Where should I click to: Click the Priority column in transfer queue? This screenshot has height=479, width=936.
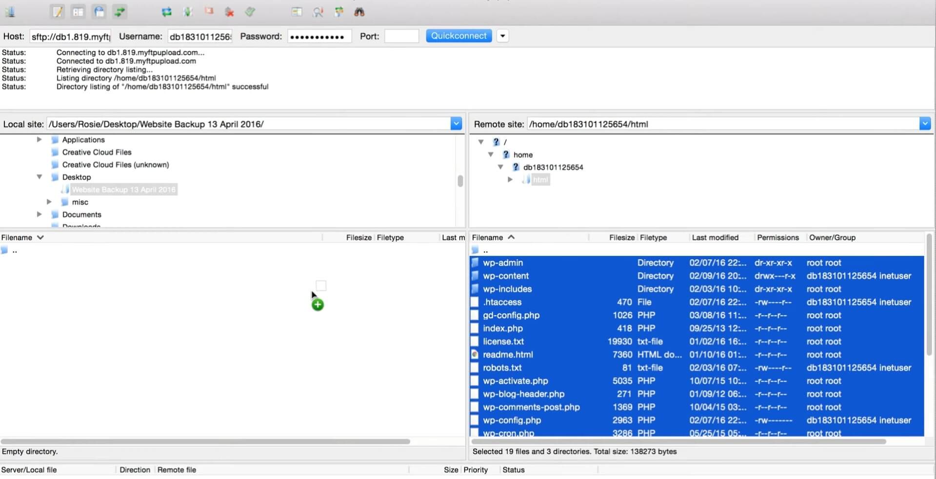476,470
